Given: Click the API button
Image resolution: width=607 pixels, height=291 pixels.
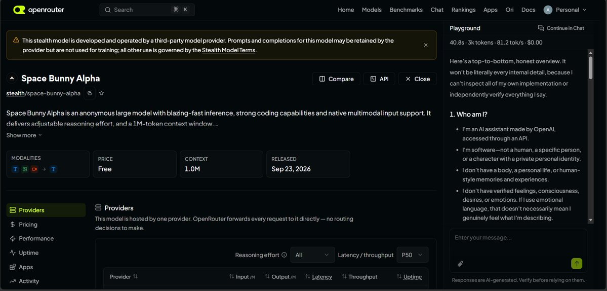Looking at the screenshot, I should point(379,79).
